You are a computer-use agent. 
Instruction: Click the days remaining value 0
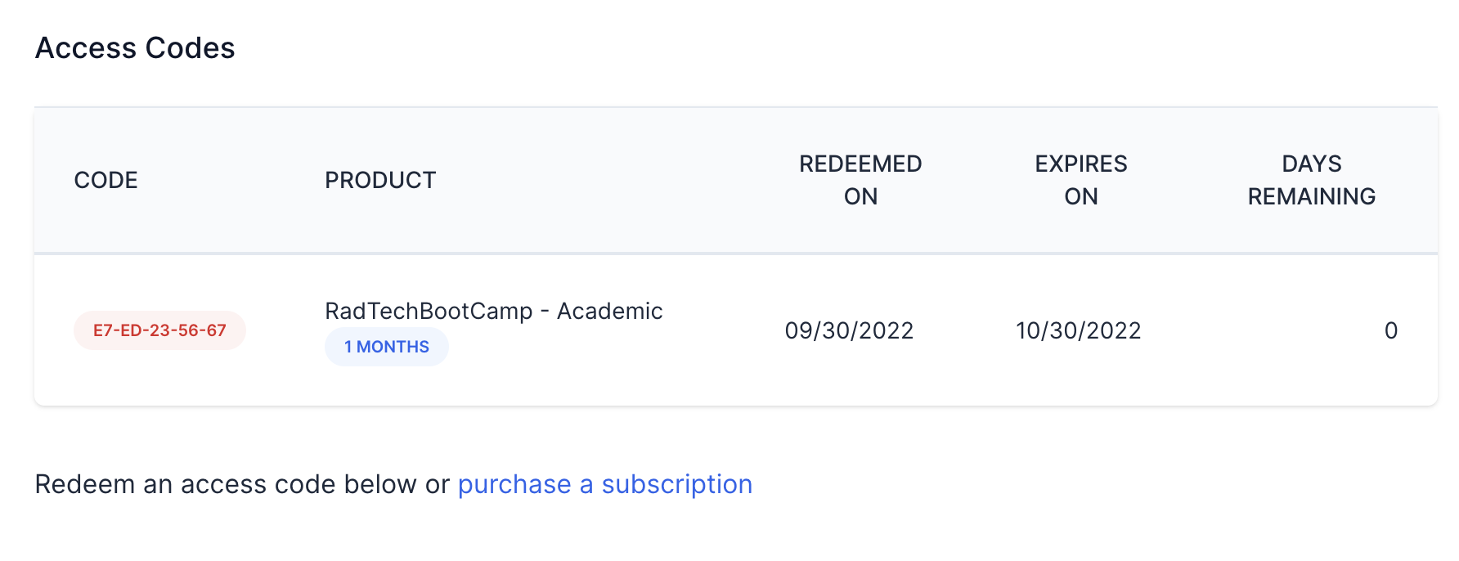(x=1391, y=330)
